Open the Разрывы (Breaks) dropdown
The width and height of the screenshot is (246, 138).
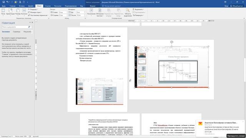33,9
